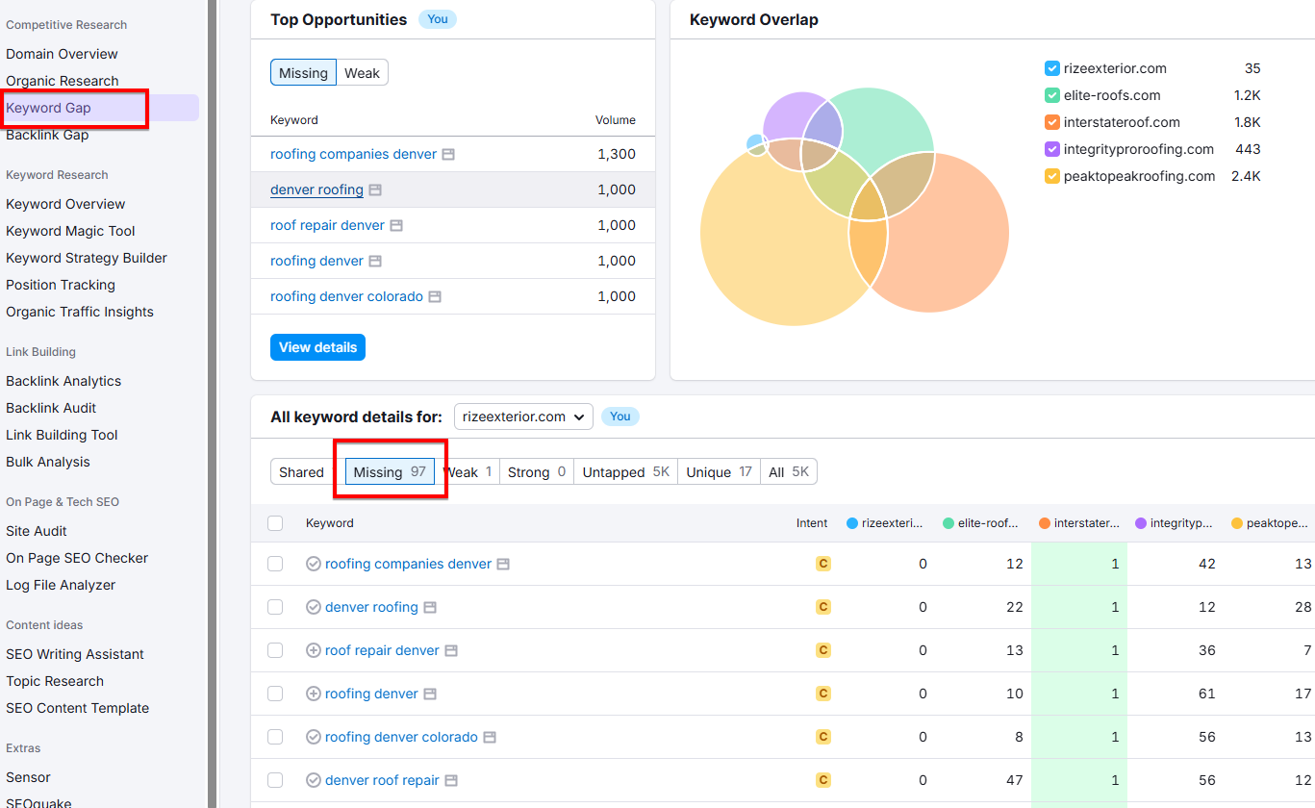
Task: Switch to the Untapped 5K keywords tab
Action: pyautogui.click(x=625, y=472)
